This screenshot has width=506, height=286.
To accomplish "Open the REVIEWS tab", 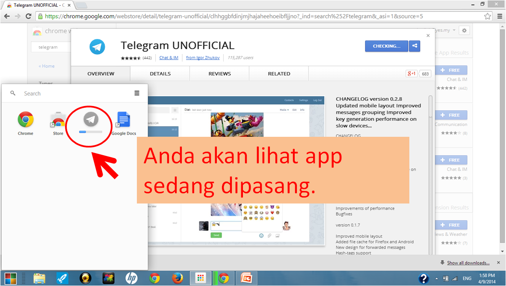I will pyautogui.click(x=219, y=73).
